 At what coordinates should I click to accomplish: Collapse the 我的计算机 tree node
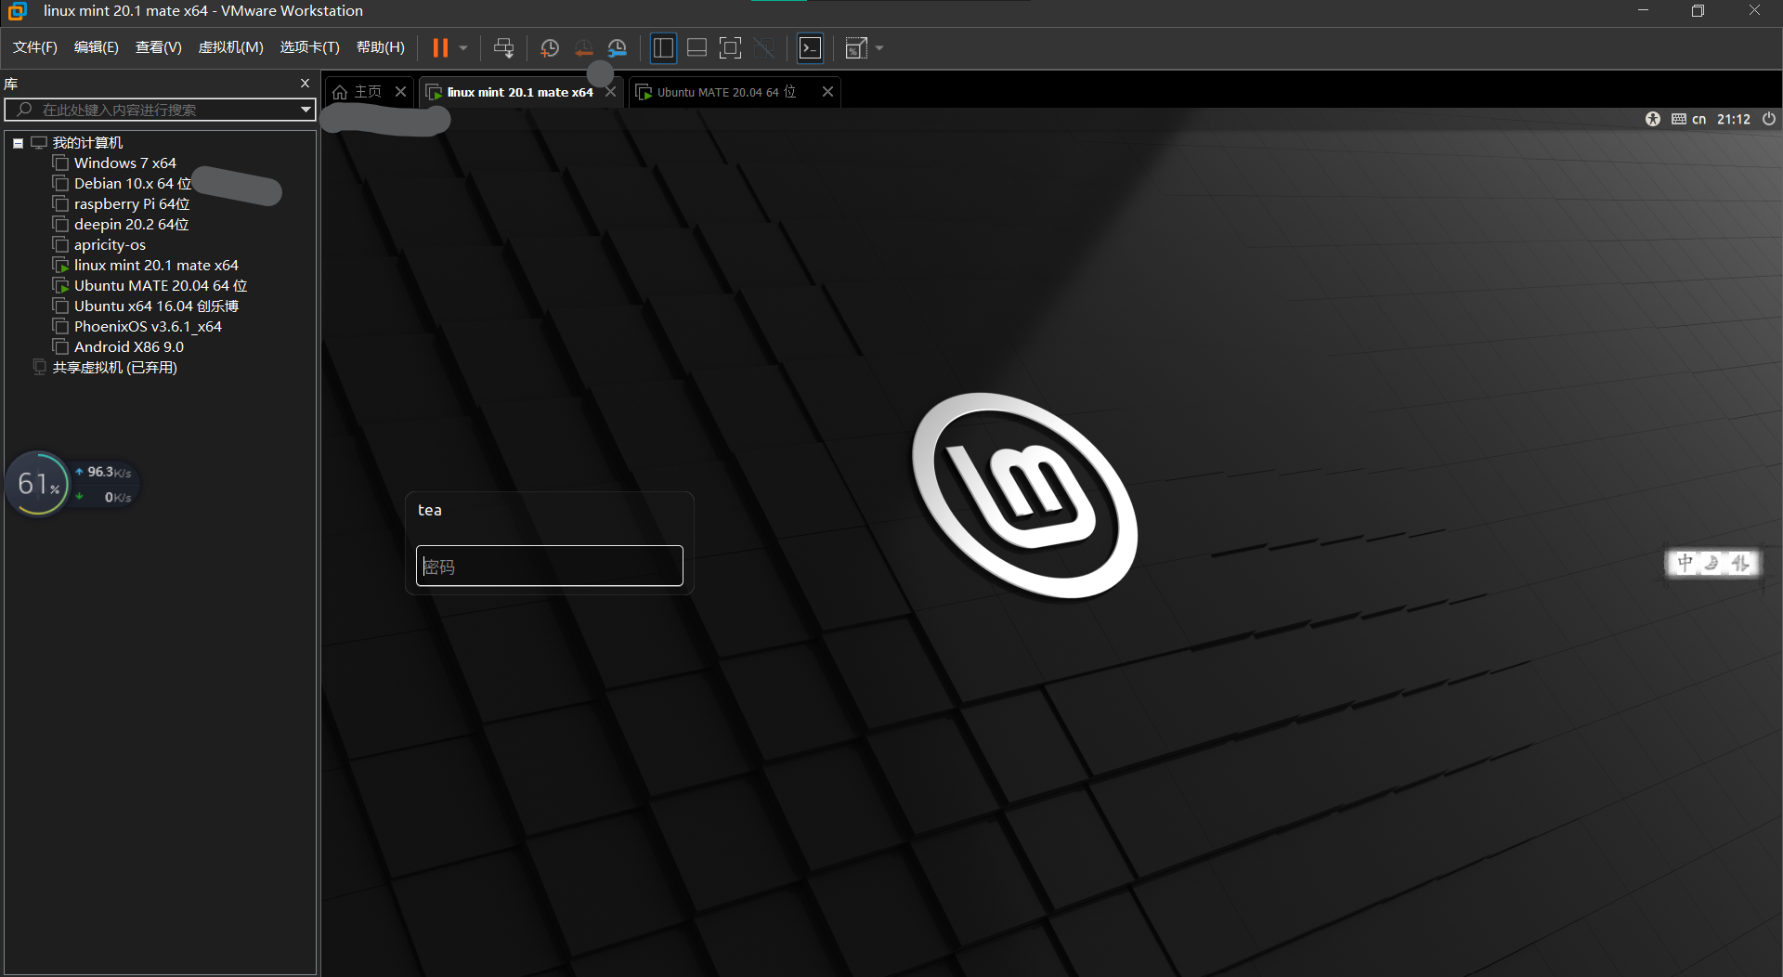pyautogui.click(x=18, y=143)
